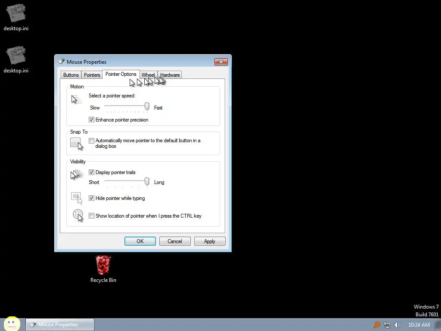
Task: Click the pointer trails length slider thumb
Action: coord(147,181)
